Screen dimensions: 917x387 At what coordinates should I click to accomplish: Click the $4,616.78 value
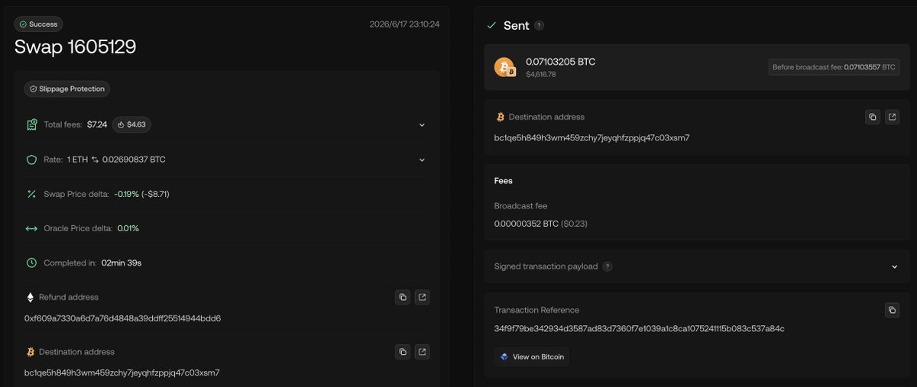click(541, 74)
